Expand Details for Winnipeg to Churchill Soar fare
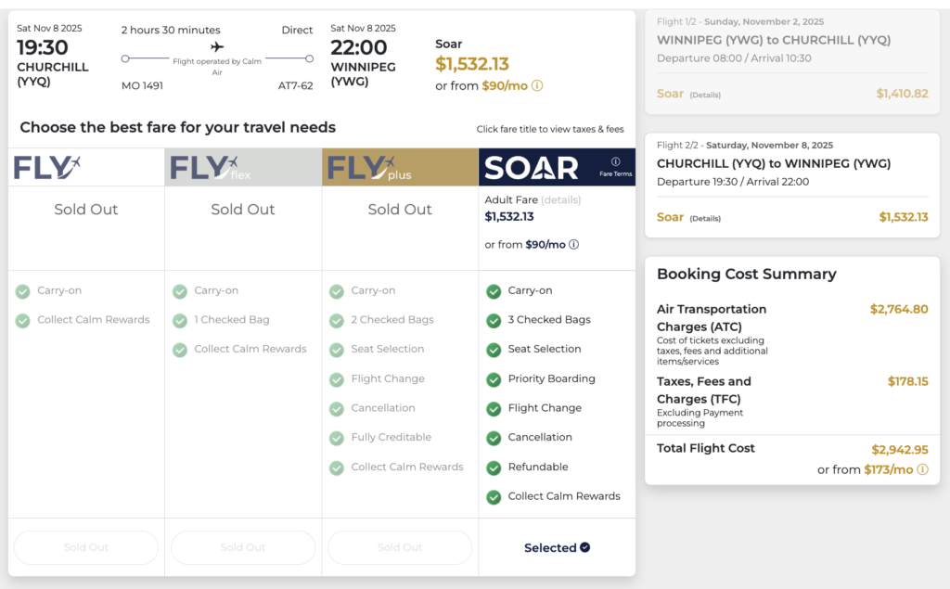The image size is (950, 589). (x=705, y=95)
